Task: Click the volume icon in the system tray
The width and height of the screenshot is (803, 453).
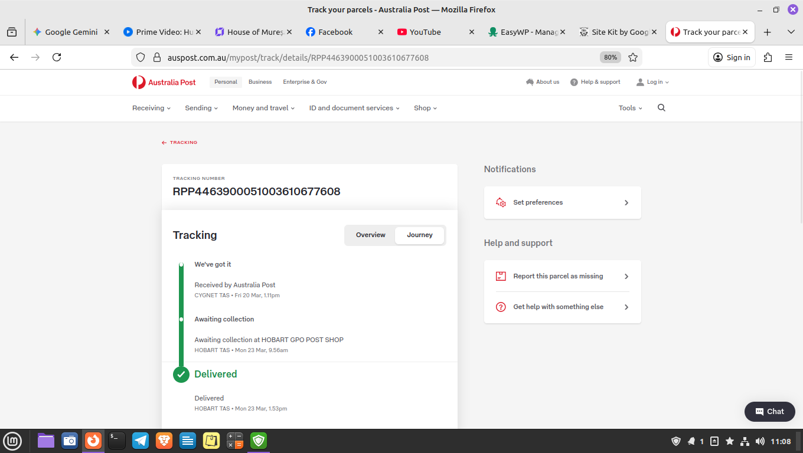Action: (760, 441)
